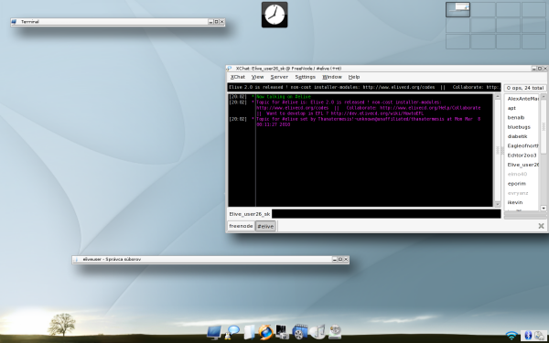Open the Window menu in XChat
This screenshot has width=549, height=343.
pos(332,77)
